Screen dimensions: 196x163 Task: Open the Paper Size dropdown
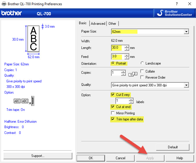pyautogui.click(x=186, y=32)
